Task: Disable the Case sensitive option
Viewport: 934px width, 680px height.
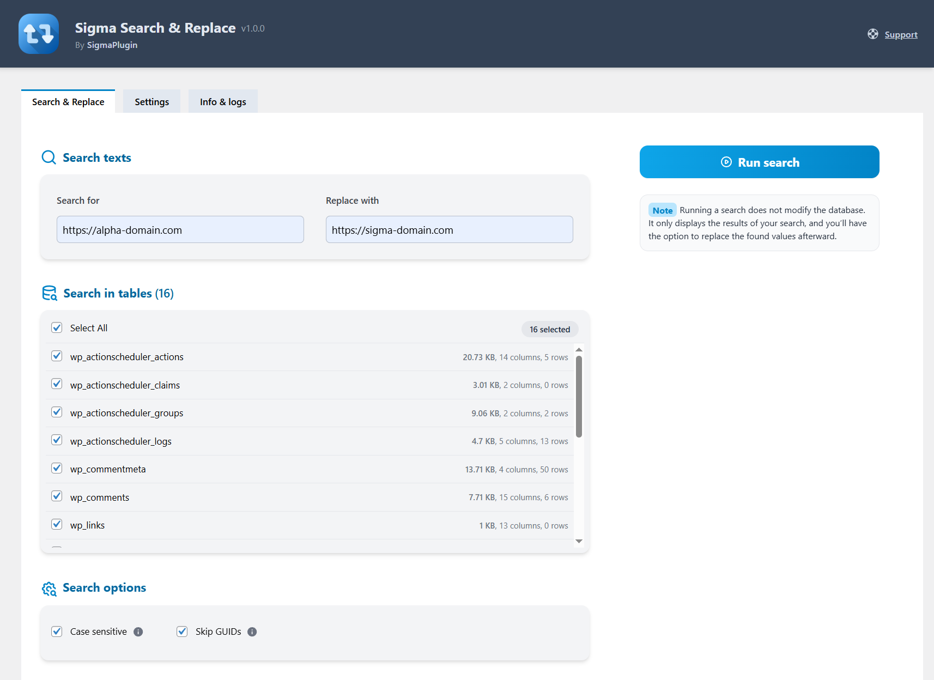Action: 57,632
